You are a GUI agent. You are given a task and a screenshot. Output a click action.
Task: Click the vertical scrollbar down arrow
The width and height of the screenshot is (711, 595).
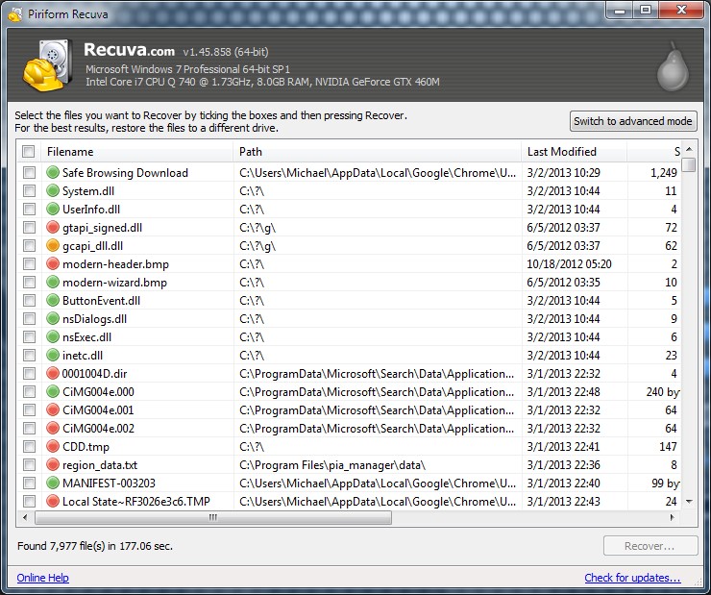pyautogui.click(x=689, y=502)
